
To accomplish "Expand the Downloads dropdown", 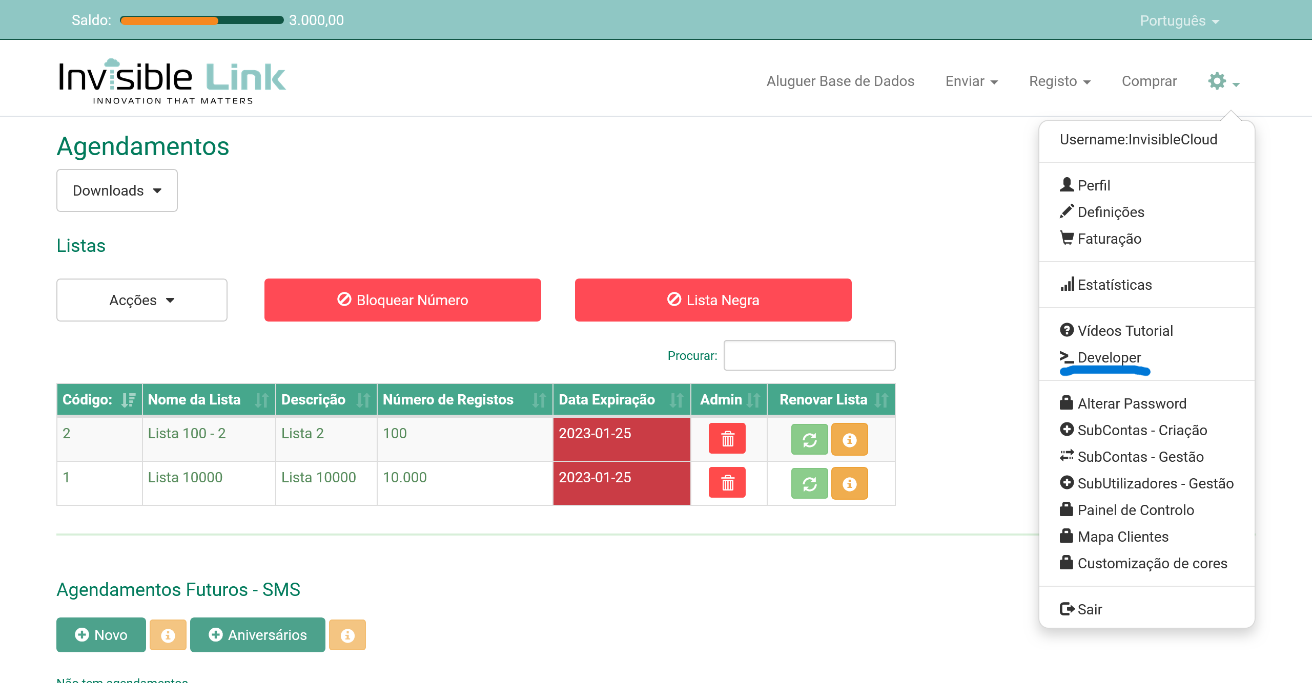I will [x=117, y=190].
